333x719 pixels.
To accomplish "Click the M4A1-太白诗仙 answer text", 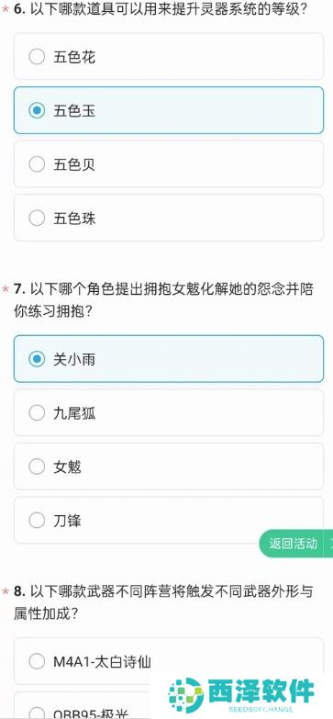I will pyautogui.click(x=102, y=661).
